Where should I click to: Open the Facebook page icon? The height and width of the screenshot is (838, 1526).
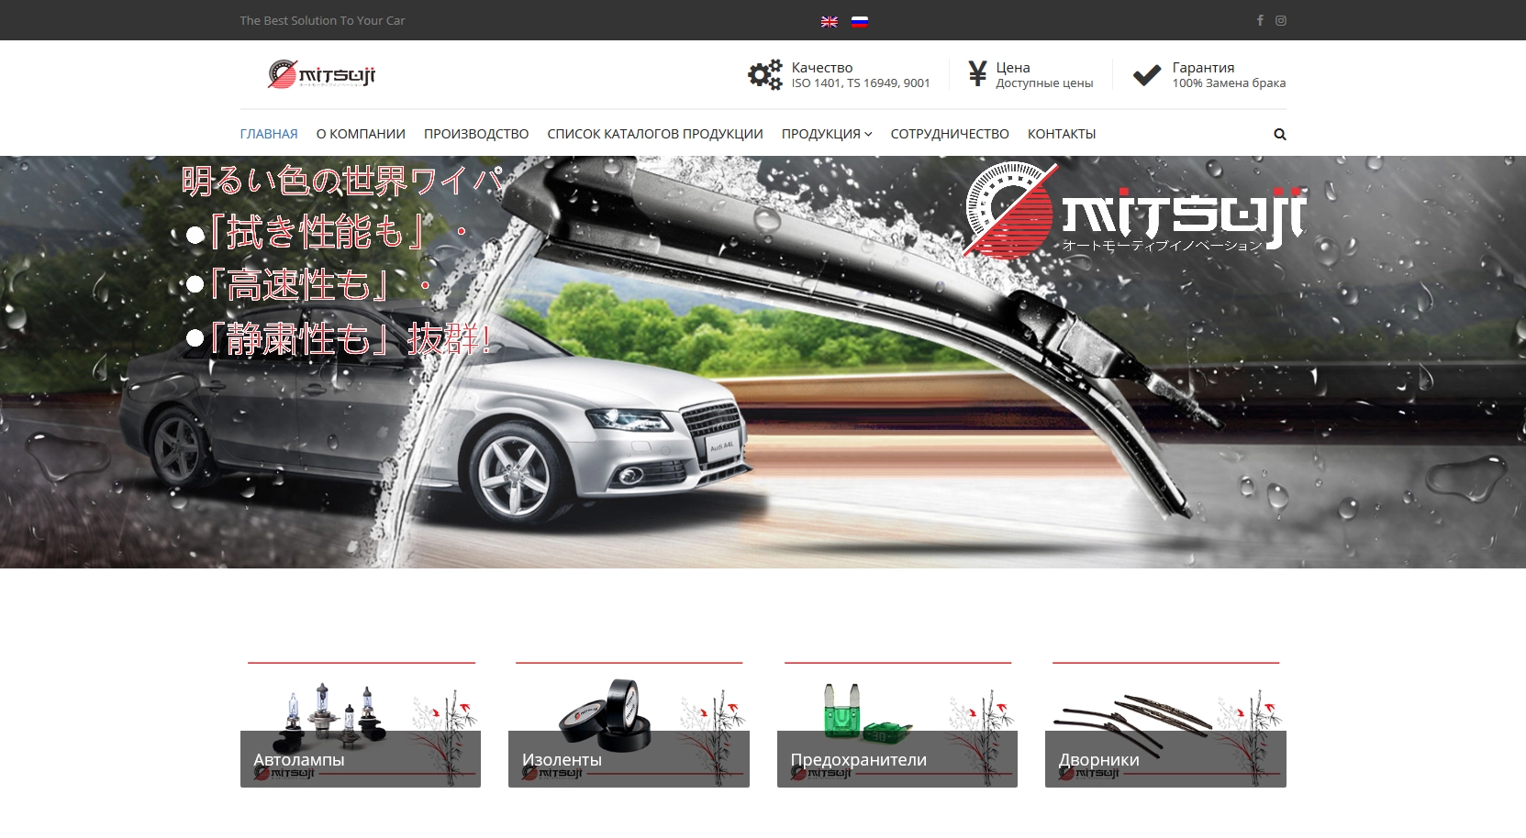click(x=1260, y=20)
